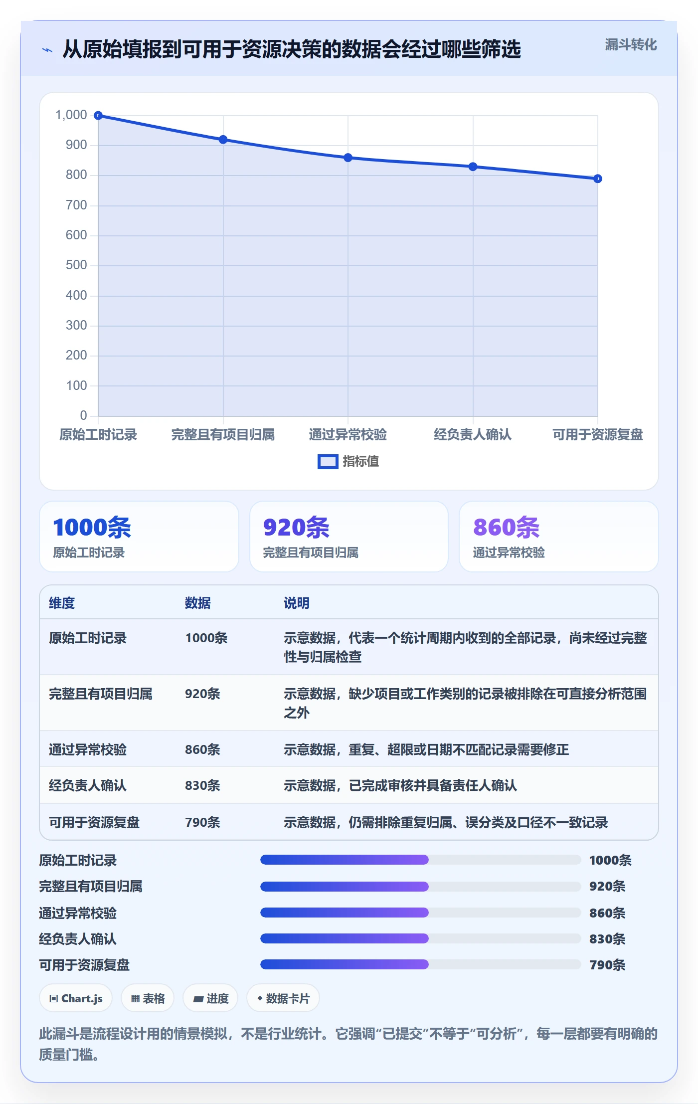Select the 790条 cell in the table
Viewport: 698px width, 1104px height.
(x=202, y=822)
